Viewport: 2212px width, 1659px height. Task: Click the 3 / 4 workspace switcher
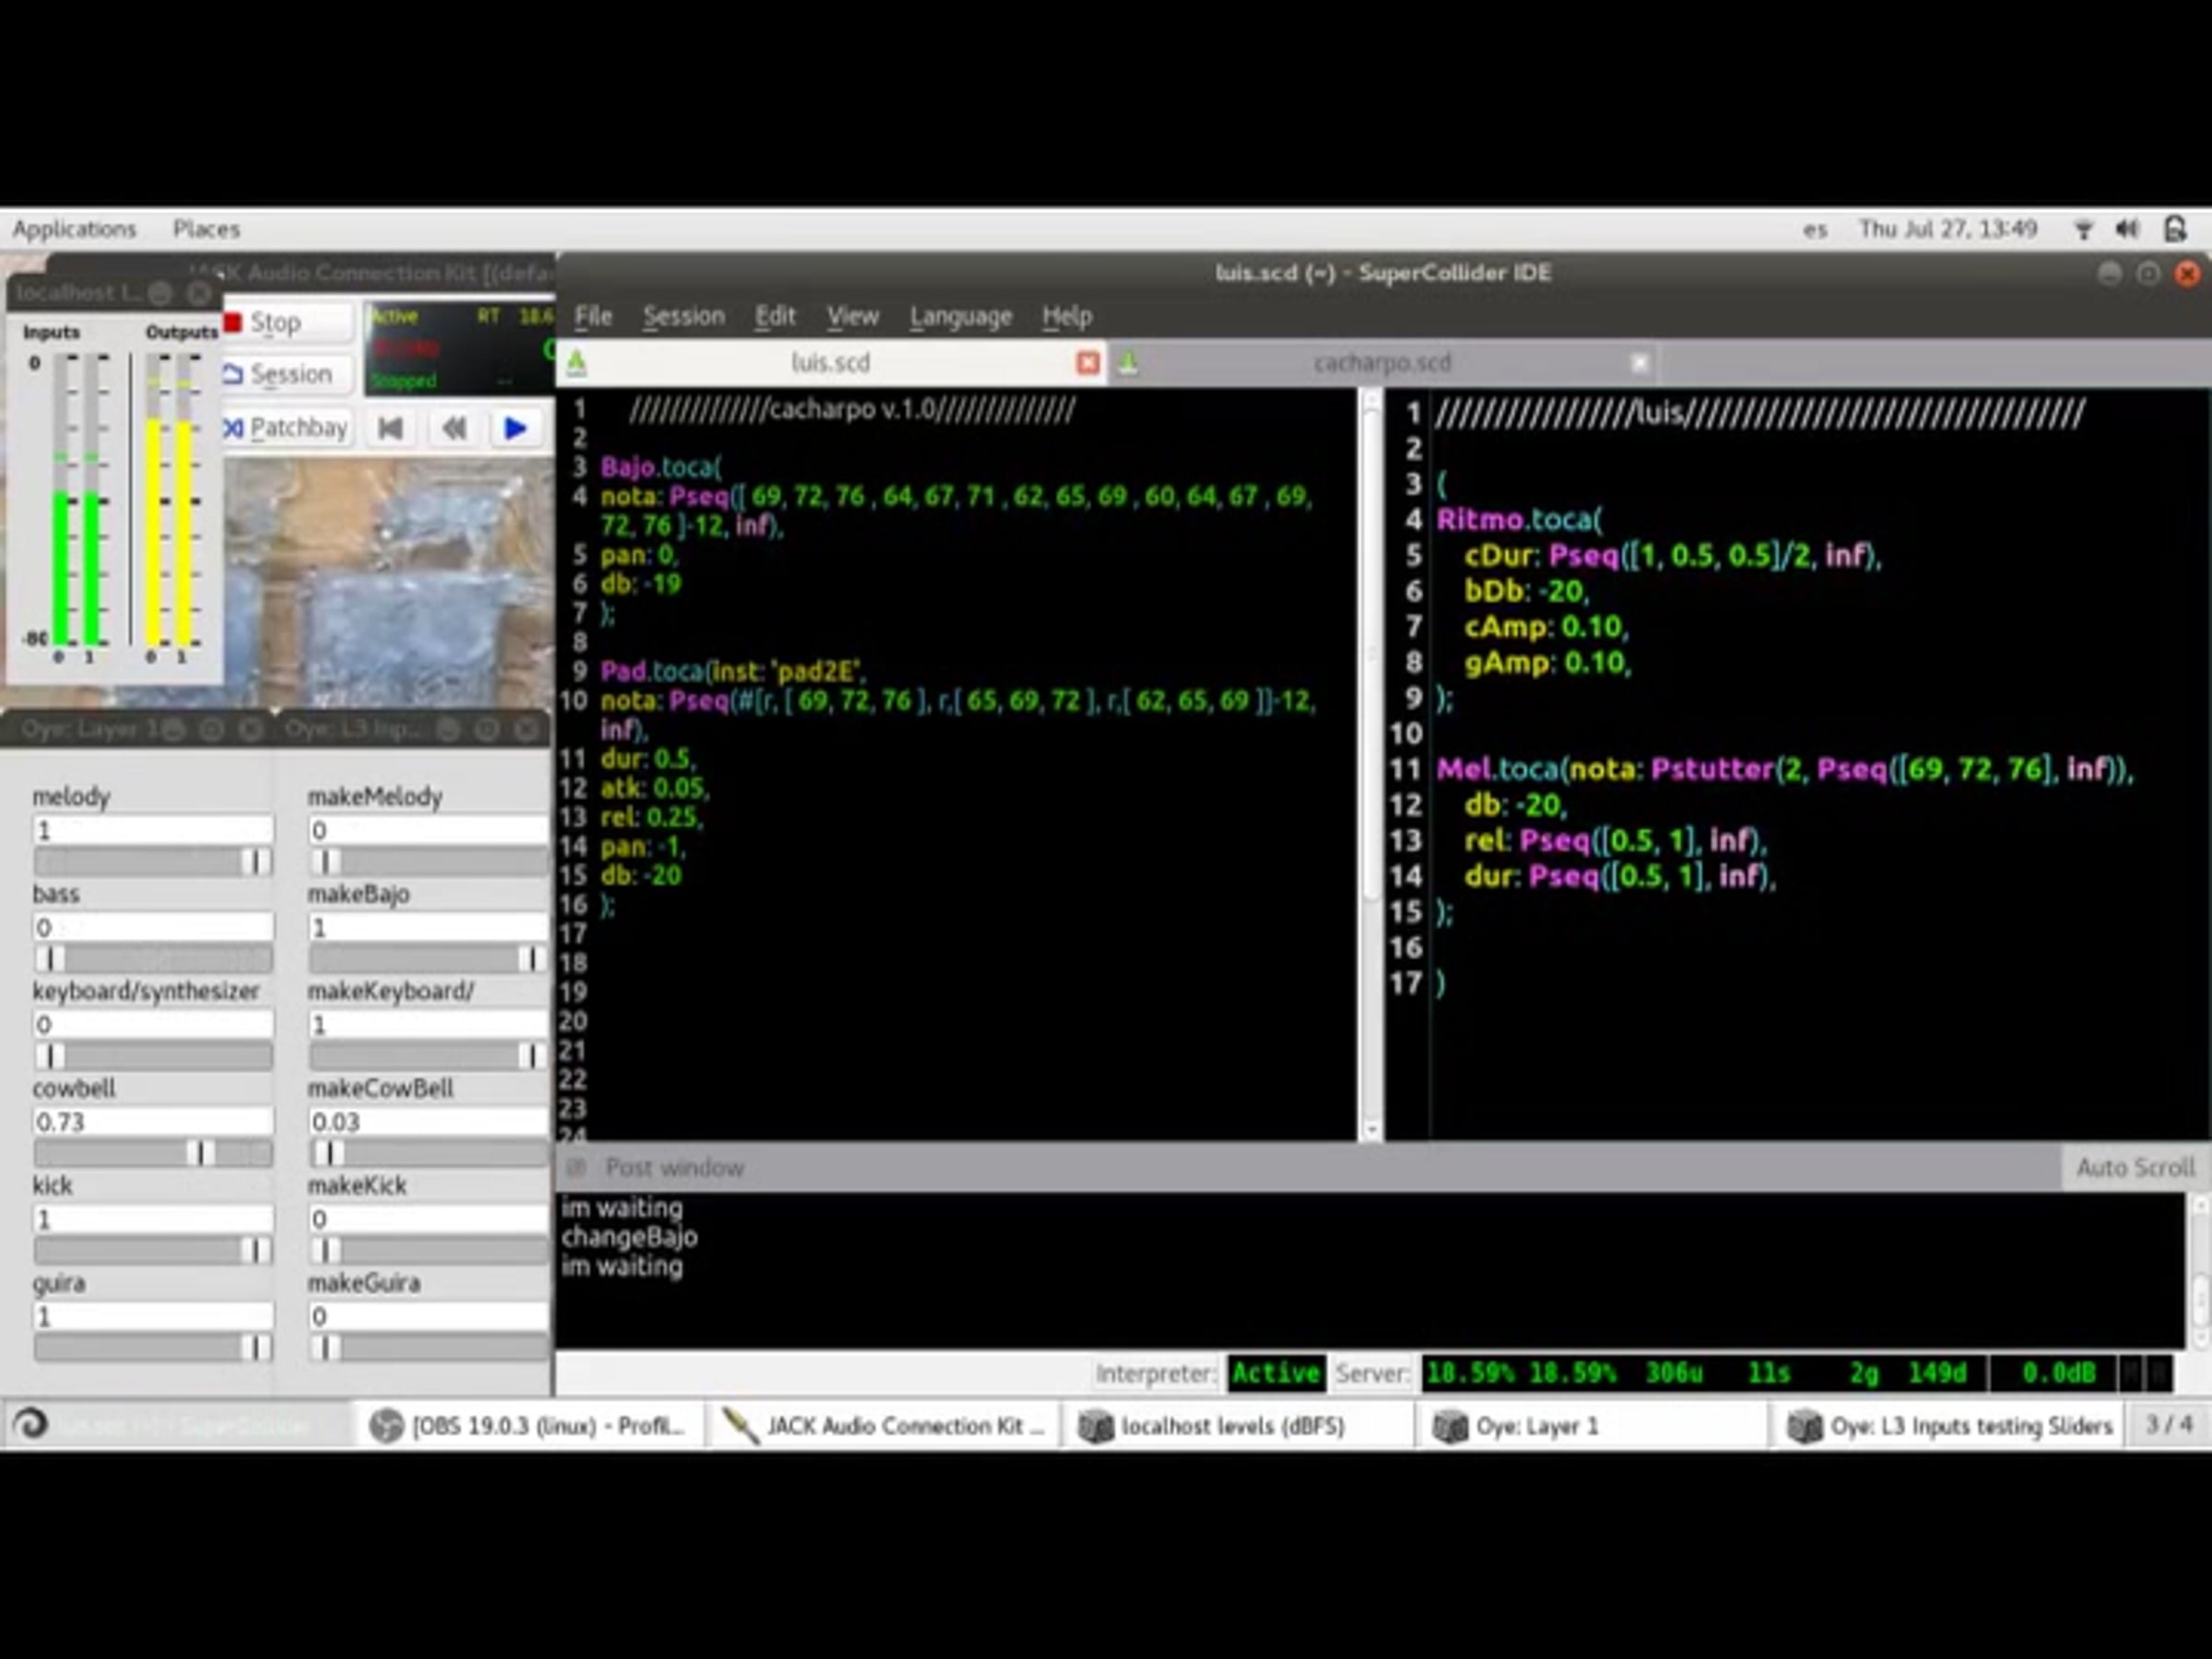tap(2168, 1424)
